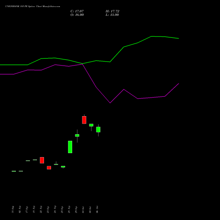Click the red candle for 22 Sep
This screenshot has width=220, height=220.
42,160
